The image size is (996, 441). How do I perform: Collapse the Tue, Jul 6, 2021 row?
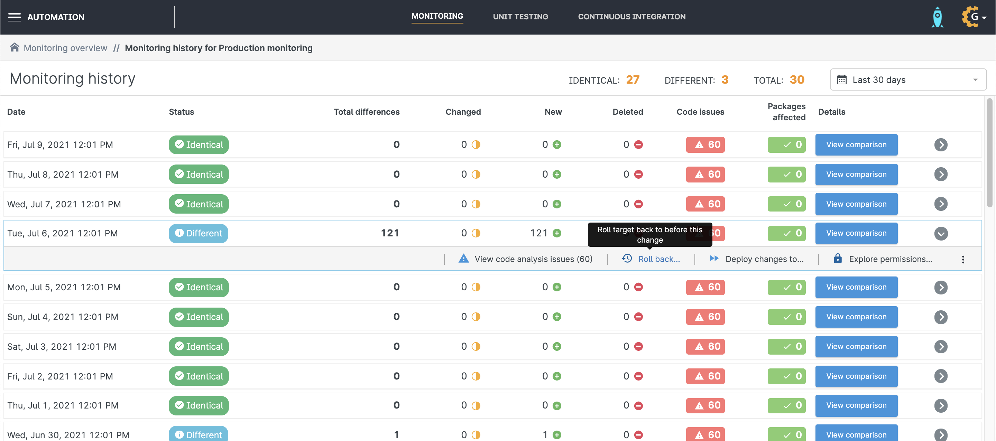click(941, 233)
